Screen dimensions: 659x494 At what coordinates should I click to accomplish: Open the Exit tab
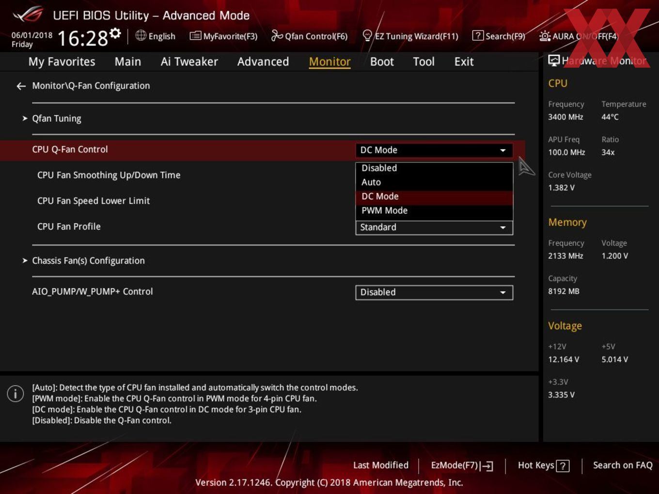pos(464,62)
